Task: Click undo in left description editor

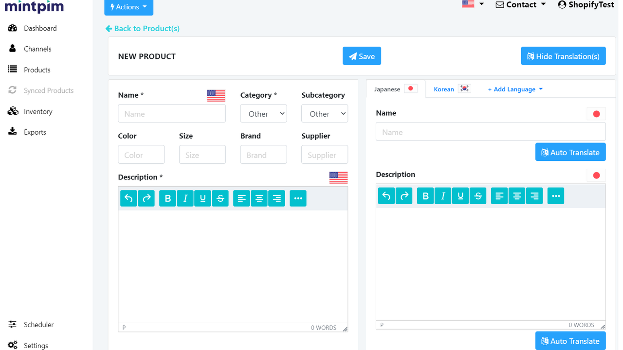Action: click(128, 198)
